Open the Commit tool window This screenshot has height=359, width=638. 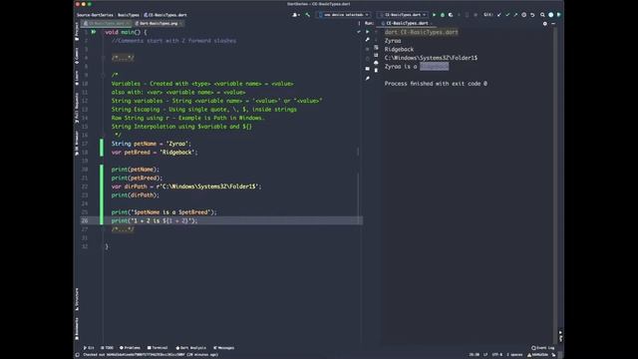point(77,56)
